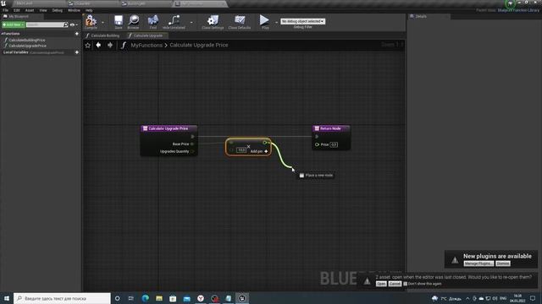Click the Add pin plus on multiply node
542x304 pixels.
tap(266, 151)
